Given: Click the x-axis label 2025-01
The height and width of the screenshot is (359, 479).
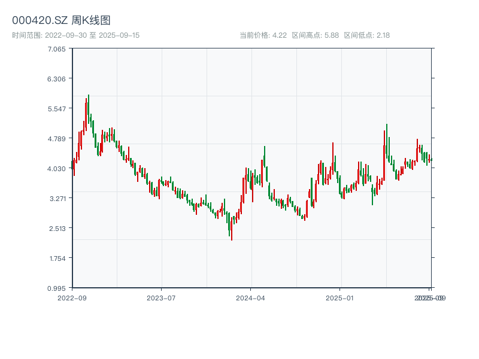Looking at the screenshot, I should click(x=339, y=298).
